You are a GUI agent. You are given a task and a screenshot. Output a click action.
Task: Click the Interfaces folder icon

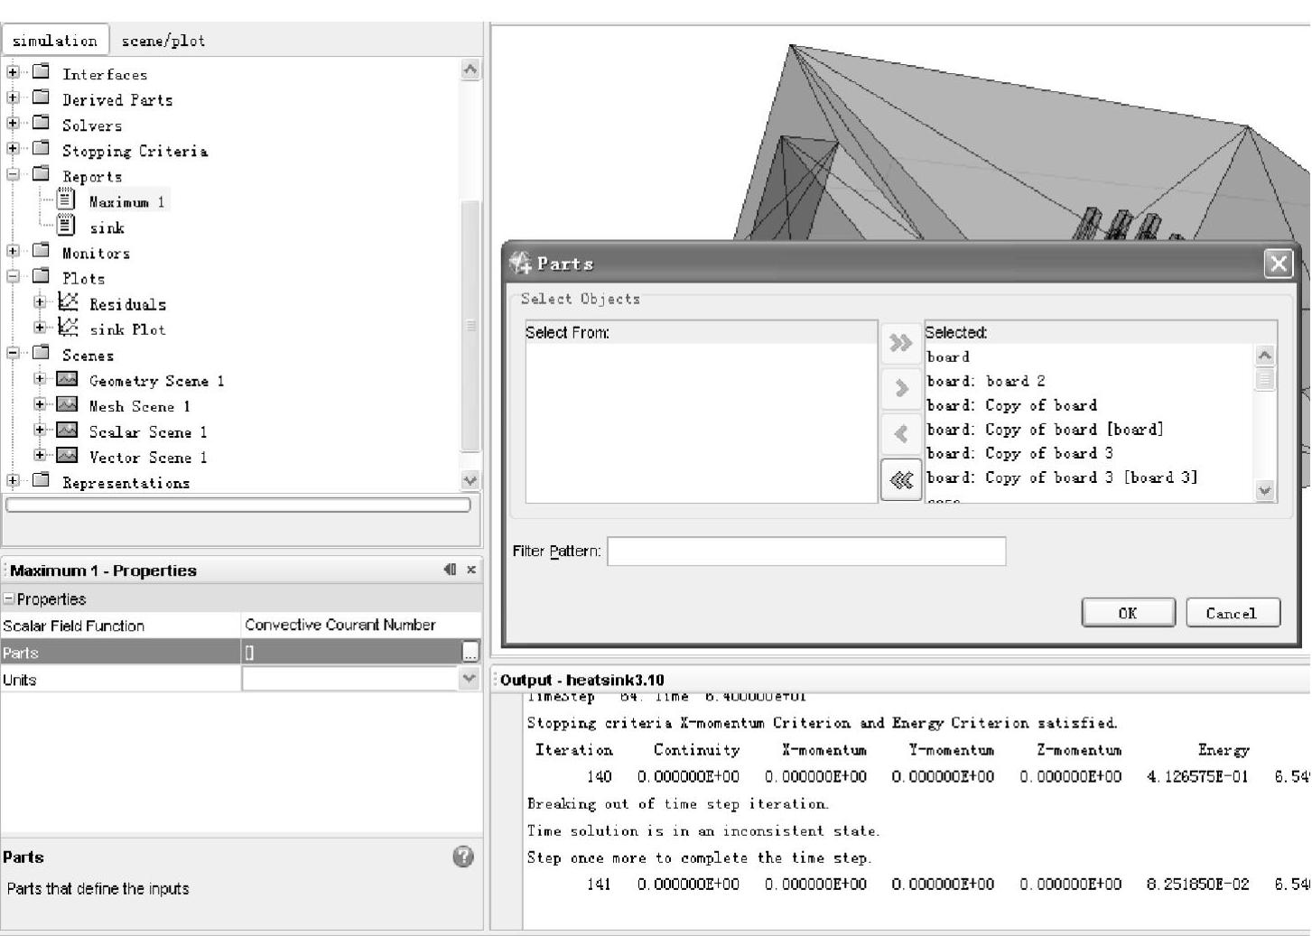click(x=41, y=72)
